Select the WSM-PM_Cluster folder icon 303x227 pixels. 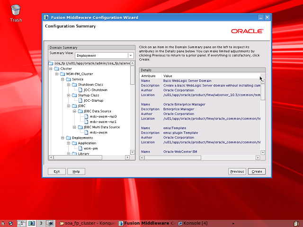coord(62,74)
